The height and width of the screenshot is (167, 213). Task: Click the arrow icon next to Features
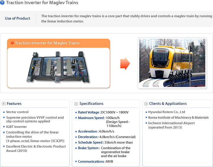pos(4,104)
